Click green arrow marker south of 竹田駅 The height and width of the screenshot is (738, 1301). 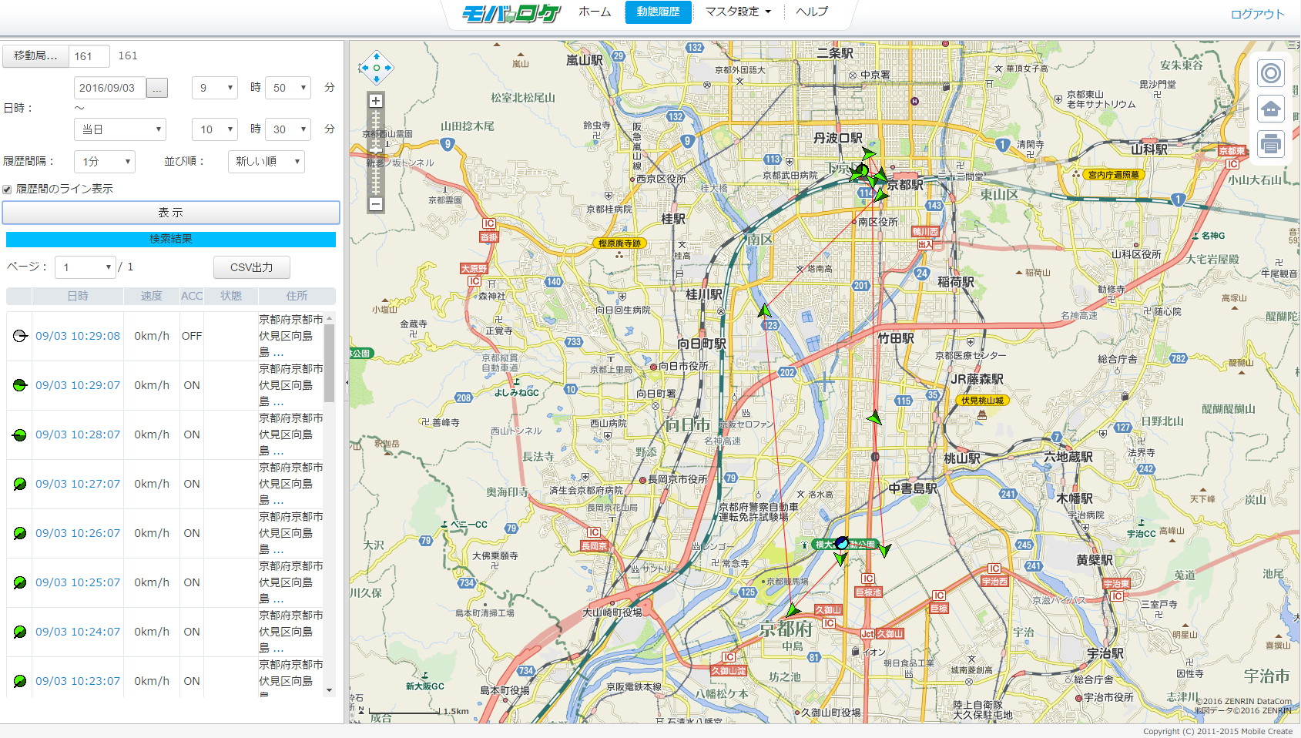(874, 418)
